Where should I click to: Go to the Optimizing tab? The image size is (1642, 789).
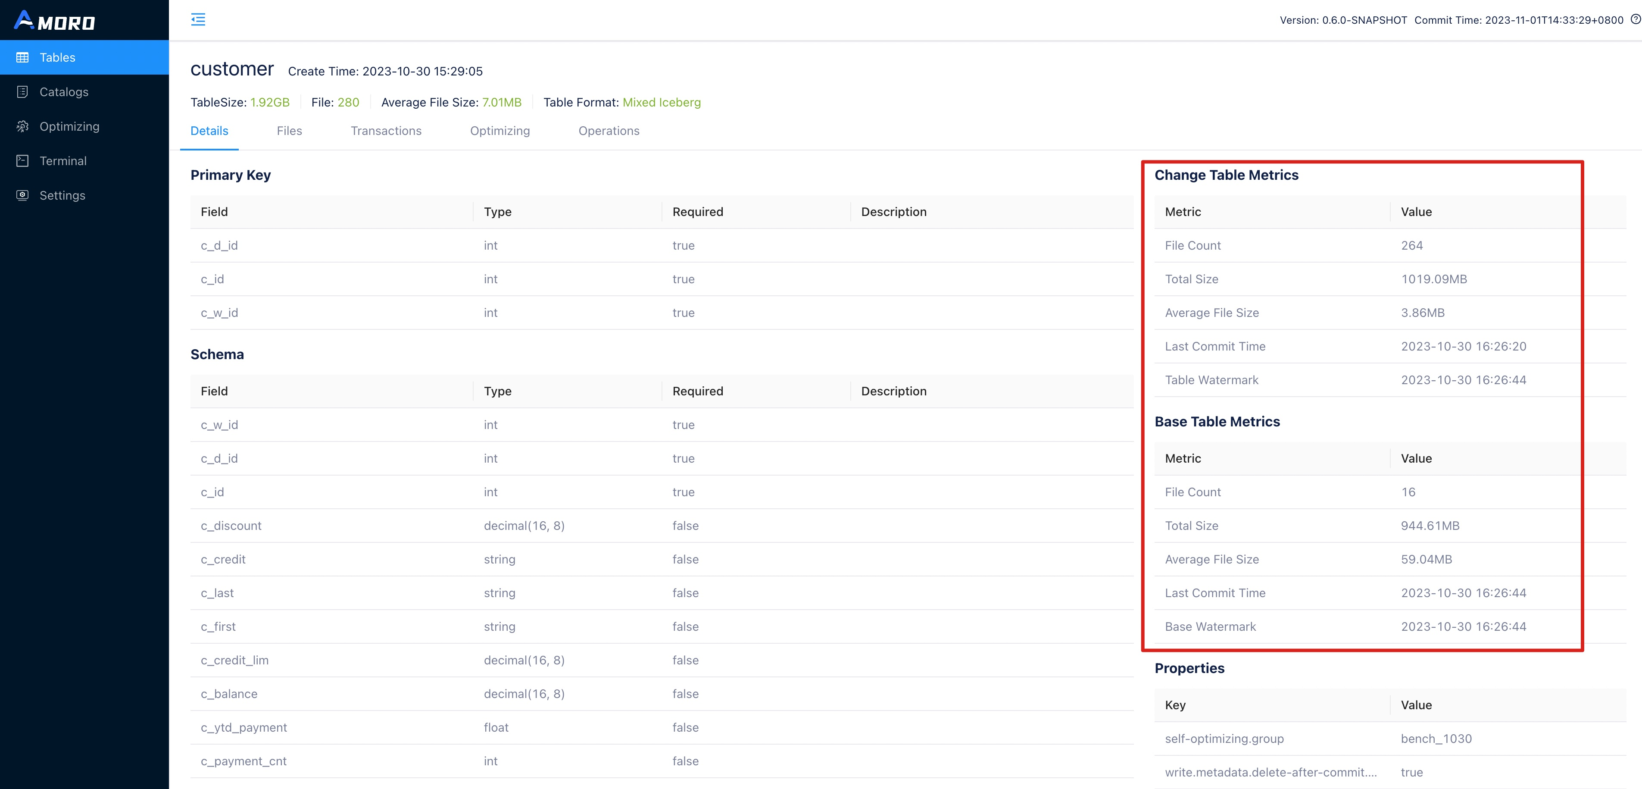pyautogui.click(x=500, y=131)
